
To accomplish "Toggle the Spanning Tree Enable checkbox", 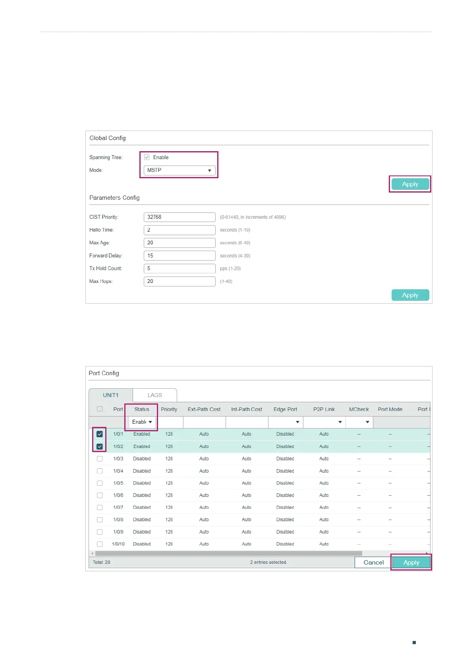I will coord(147,157).
